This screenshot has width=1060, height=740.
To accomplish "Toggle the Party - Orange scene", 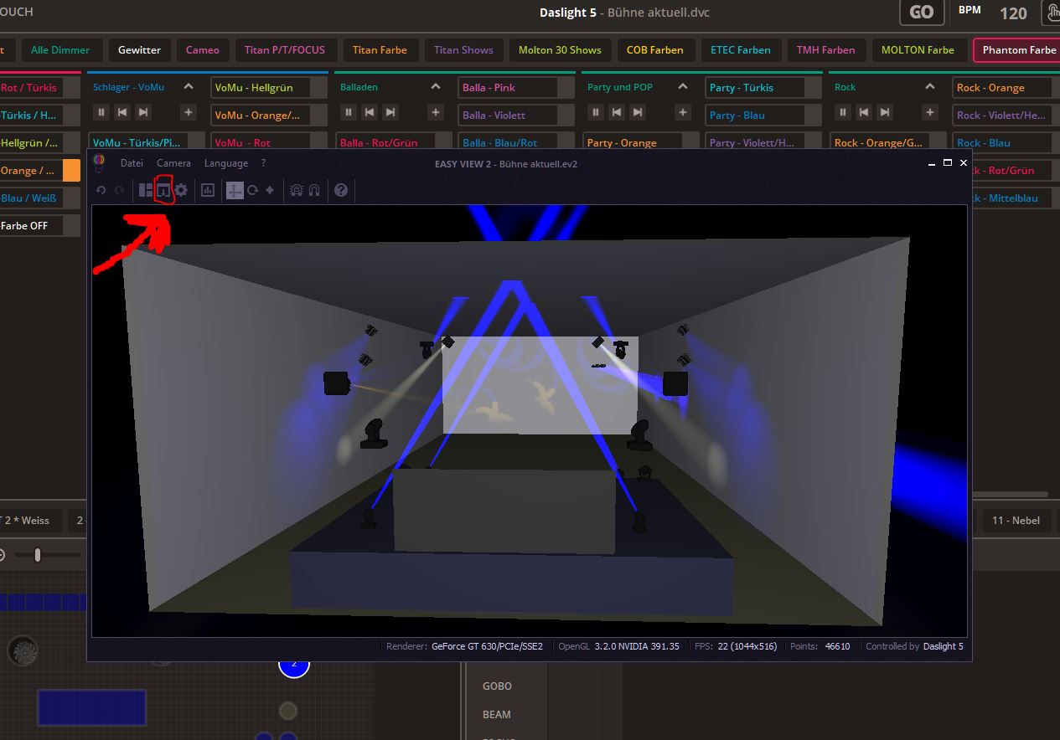I will [x=641, y=141].
